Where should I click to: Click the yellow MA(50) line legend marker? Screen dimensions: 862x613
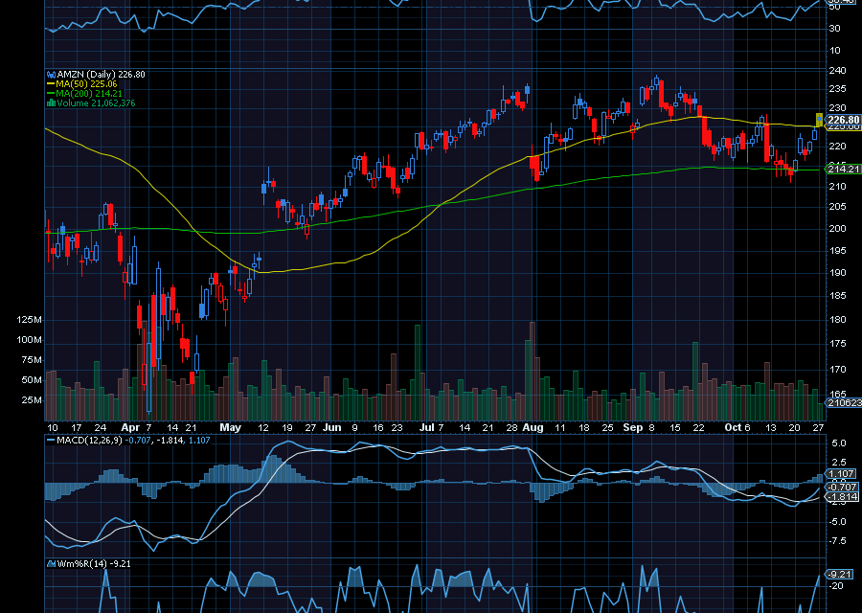tap(51, 83)
